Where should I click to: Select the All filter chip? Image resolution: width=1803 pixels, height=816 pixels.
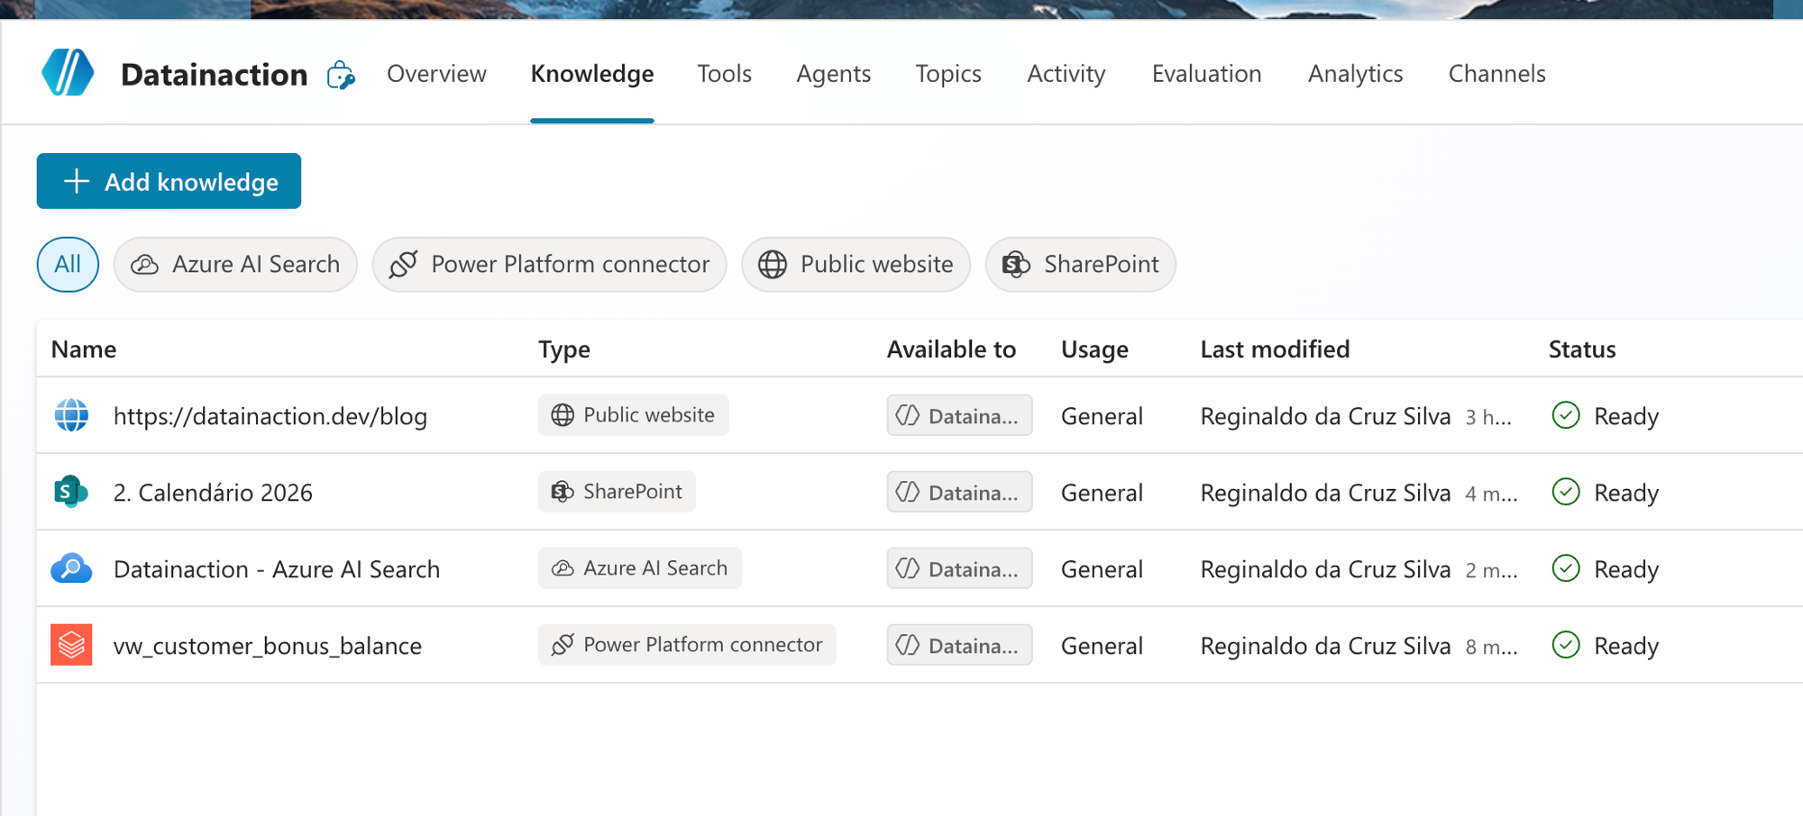pyautogui.click(x=68, y=264)
